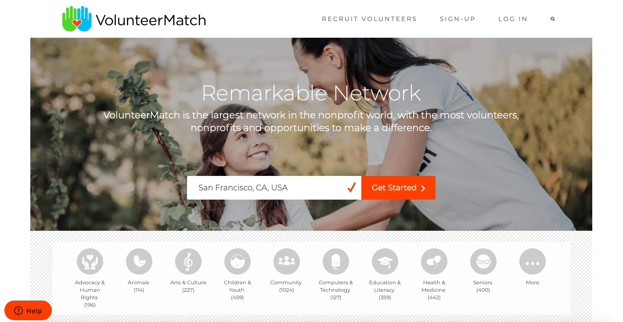Click the Community (1024) category label
This screenshot has width=623, height=322.
(286, 286)
